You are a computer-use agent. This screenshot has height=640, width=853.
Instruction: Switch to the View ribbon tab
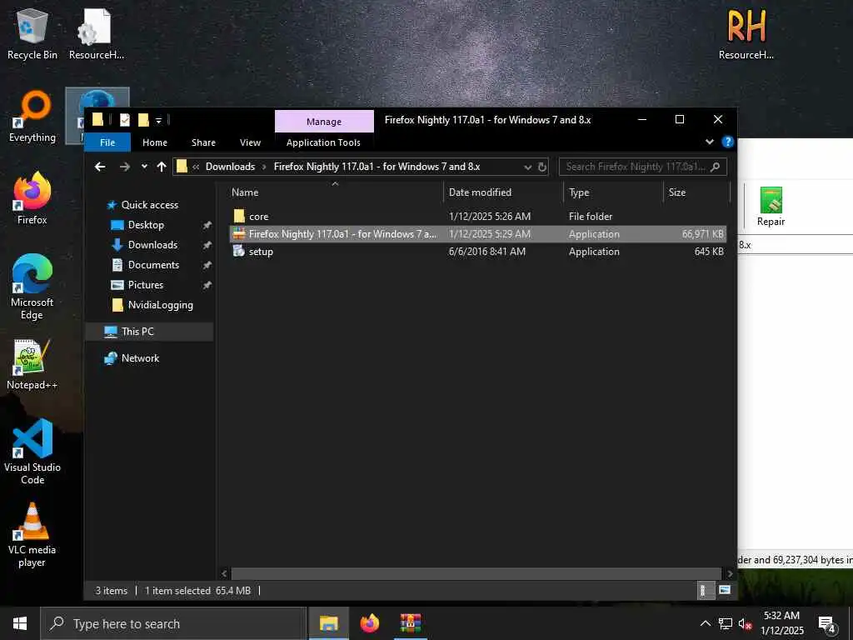[x=250, y=142]
